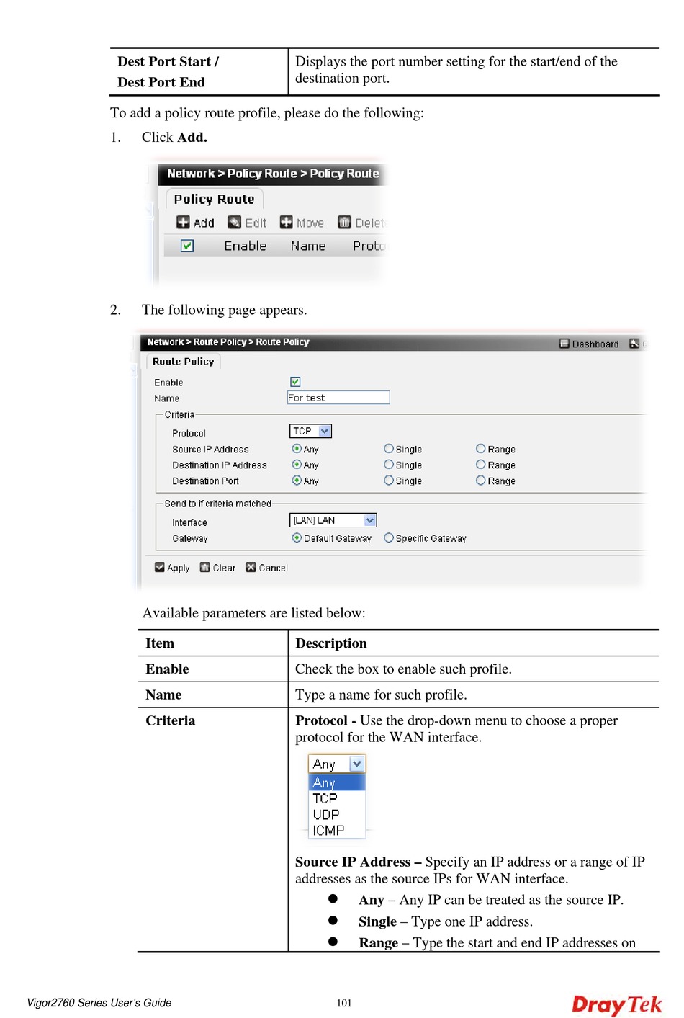Viewport: 684px width, 1018px height.
Task: Expand the Any protocol dropdown in Criteria description
Action: (x=337, y=764)
